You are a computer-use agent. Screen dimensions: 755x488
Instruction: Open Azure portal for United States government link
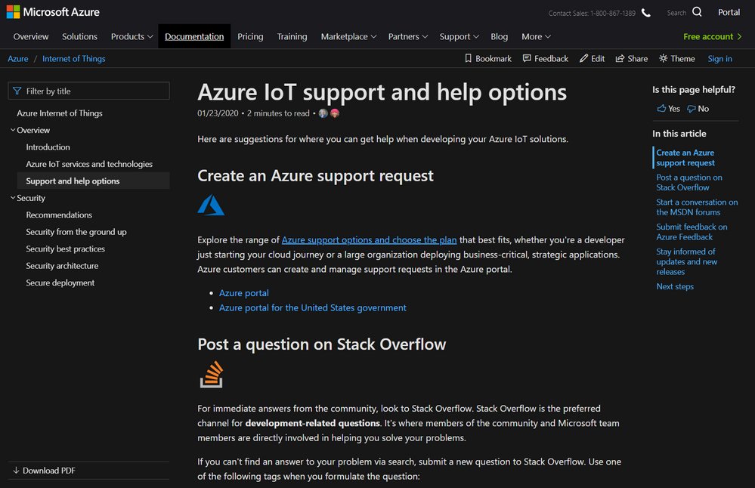tap(312, 307)
